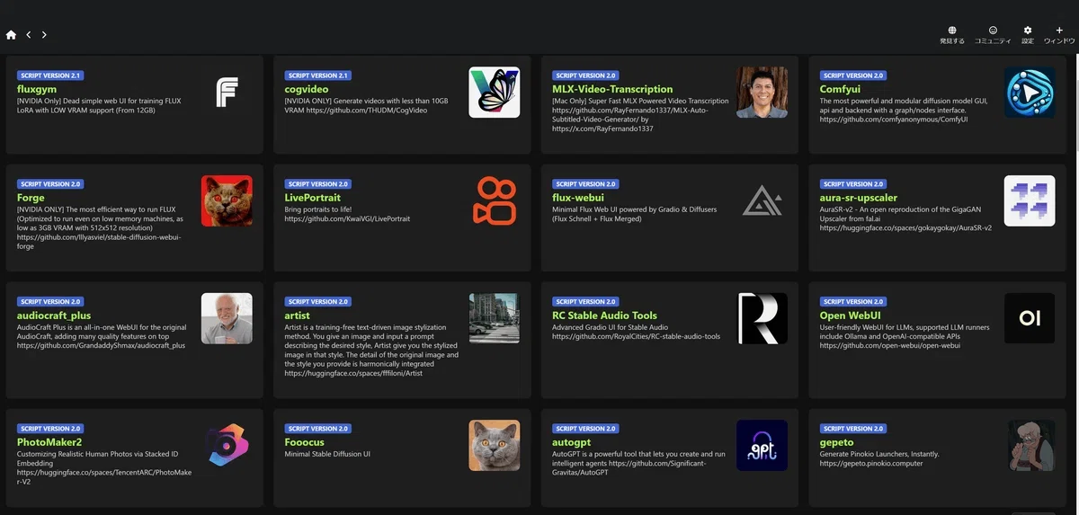1079x515 pixels.
Task: Click Script Version 2.0 badge on Comfyui
Action: [x=853, y=75]
